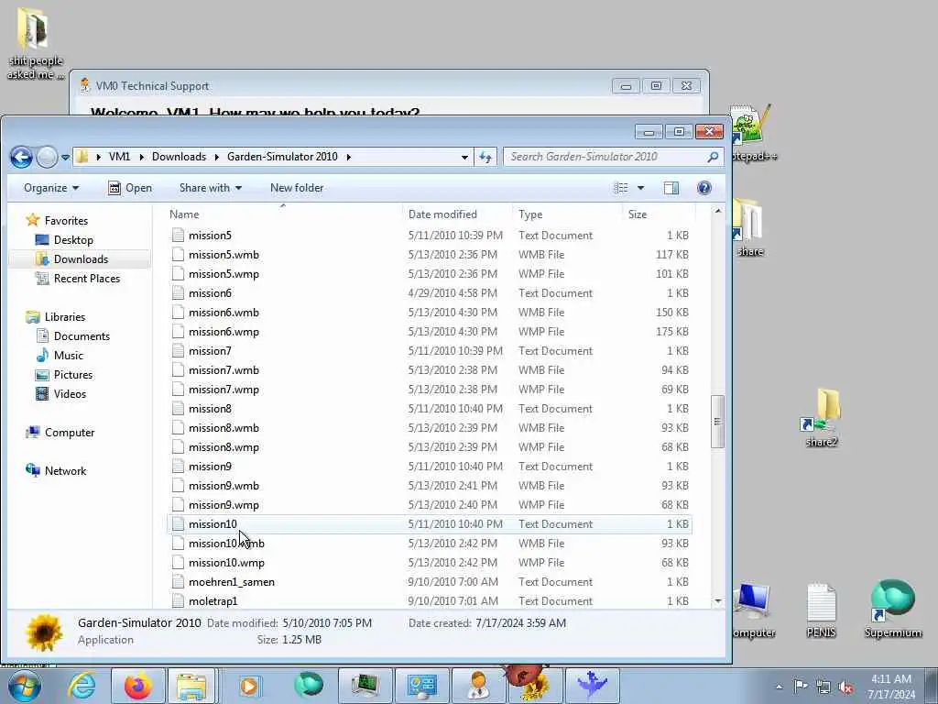Click the Action Center flag tray icon

[801, 686]
